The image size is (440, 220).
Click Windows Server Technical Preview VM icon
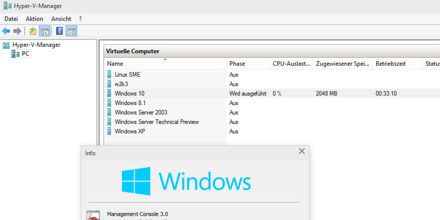pos(109,122)
